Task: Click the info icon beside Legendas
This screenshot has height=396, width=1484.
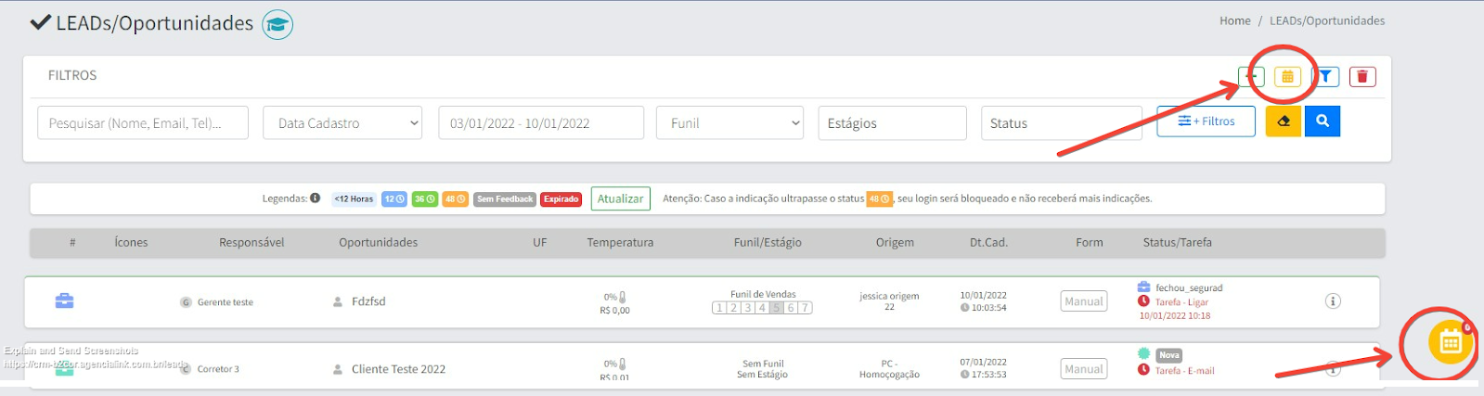Action: (316, 198)
